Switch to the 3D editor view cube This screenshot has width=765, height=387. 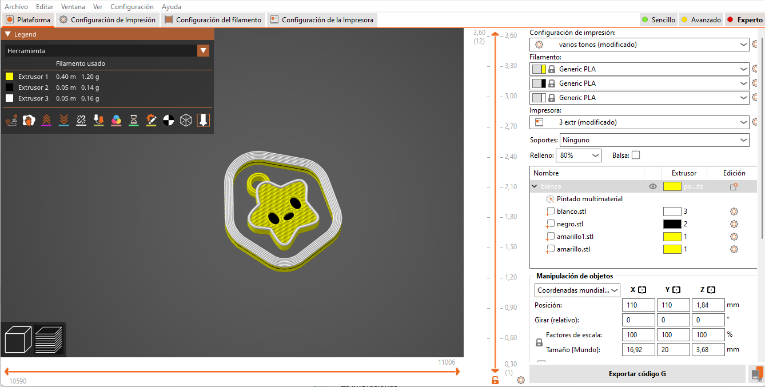tap(18, 339)
